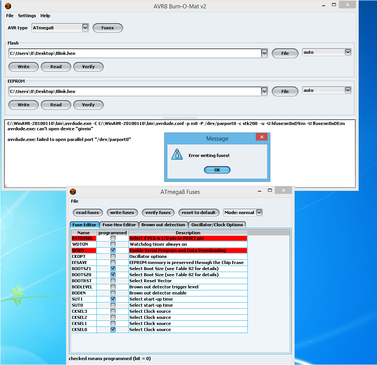Switch to the Fuse Hex Editor tab
Screen dimensions: 377x365
[119, 225]
